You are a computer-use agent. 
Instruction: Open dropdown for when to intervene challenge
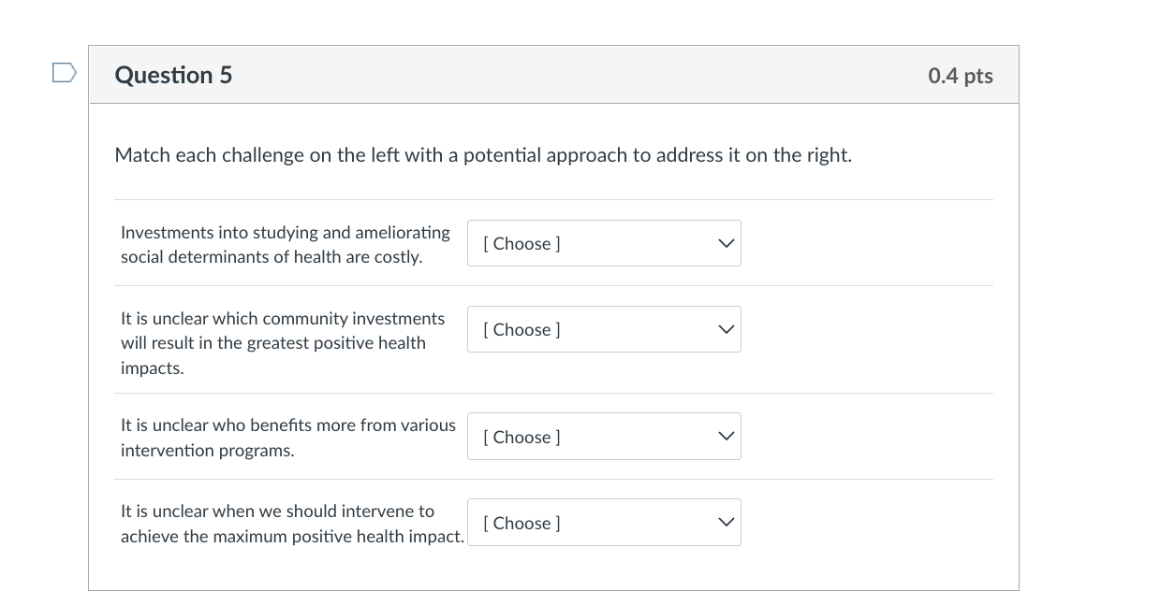click(604, 523)
